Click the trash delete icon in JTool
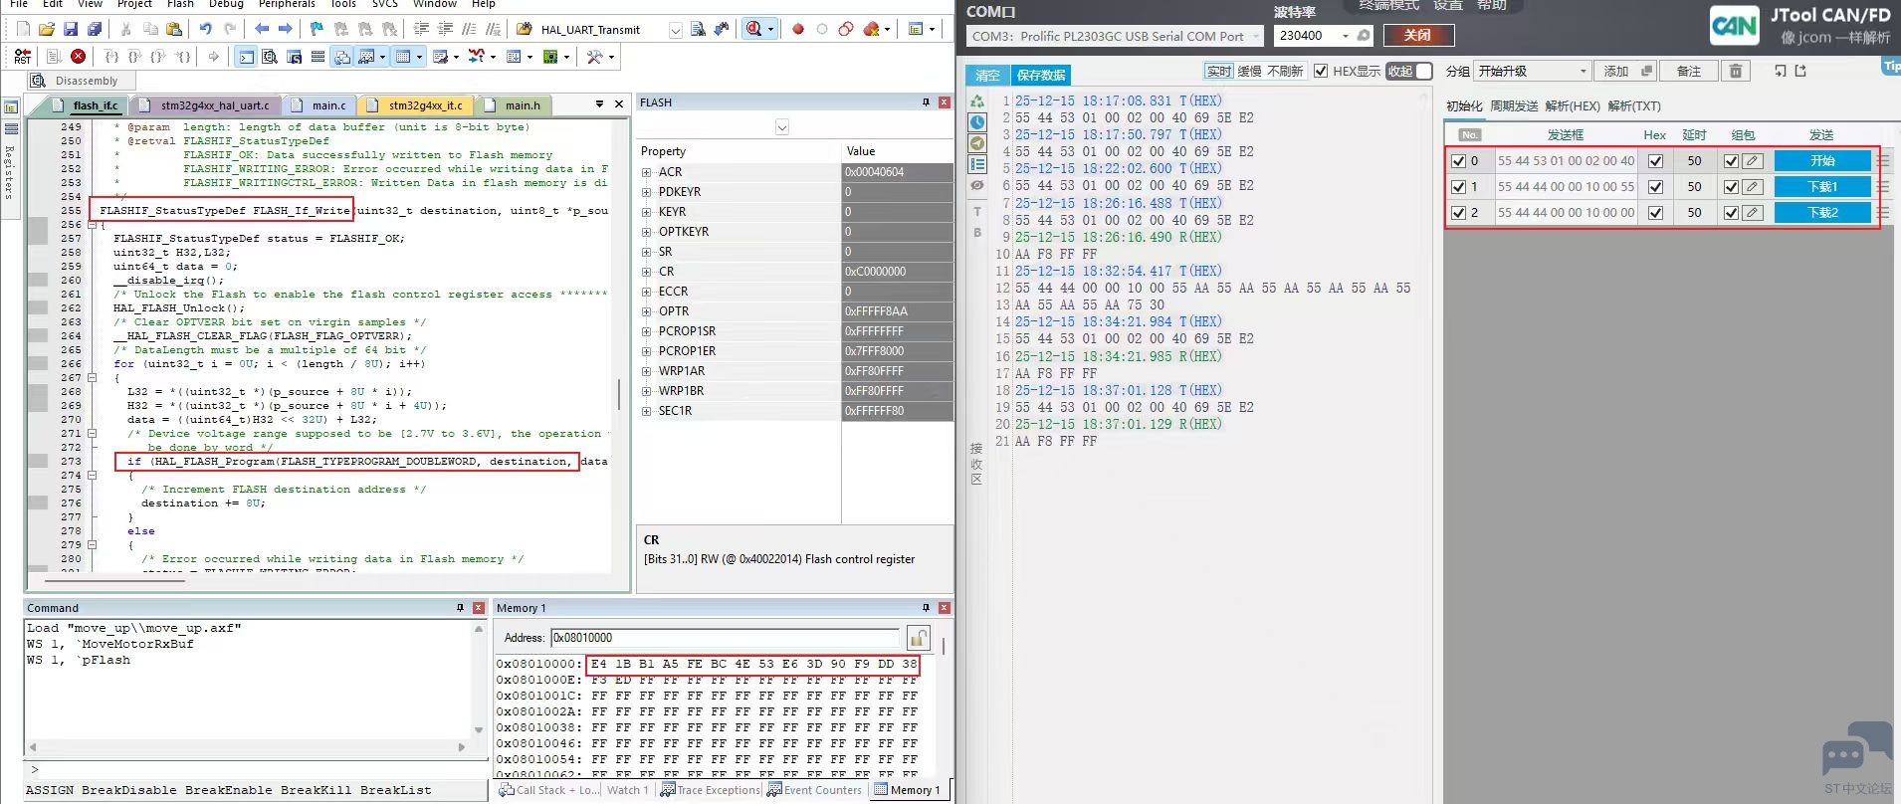Viewport: 1901px width, 804px height. coord(1736,71)
